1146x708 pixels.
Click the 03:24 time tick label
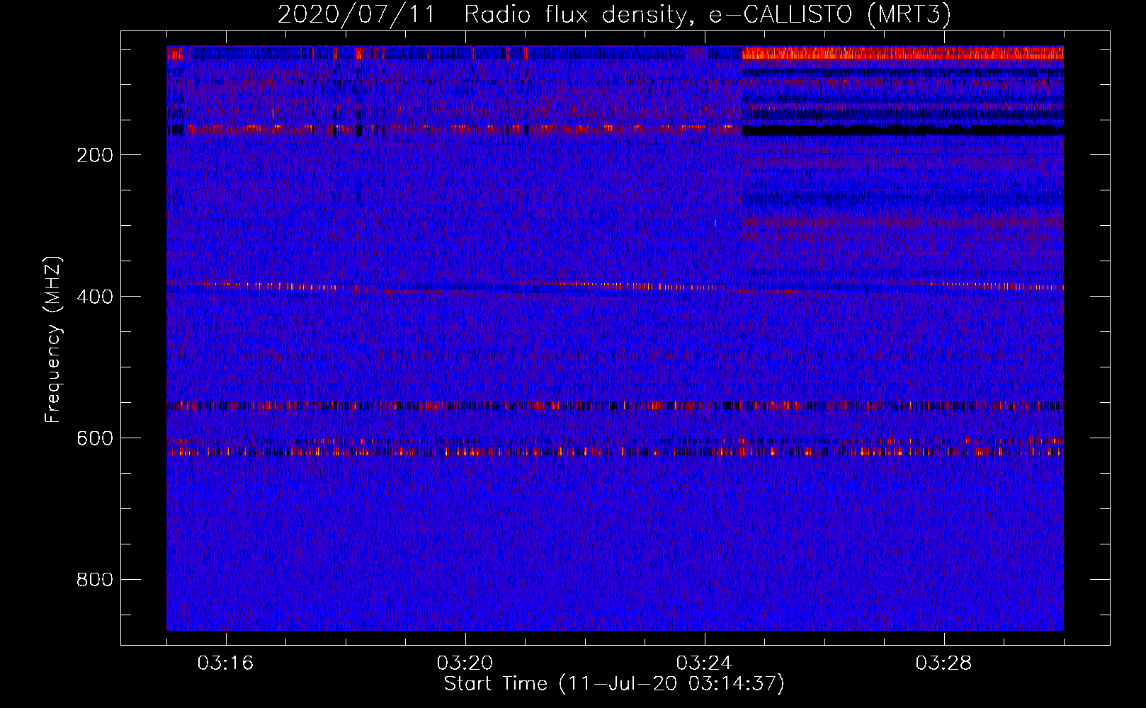(704, 663)
